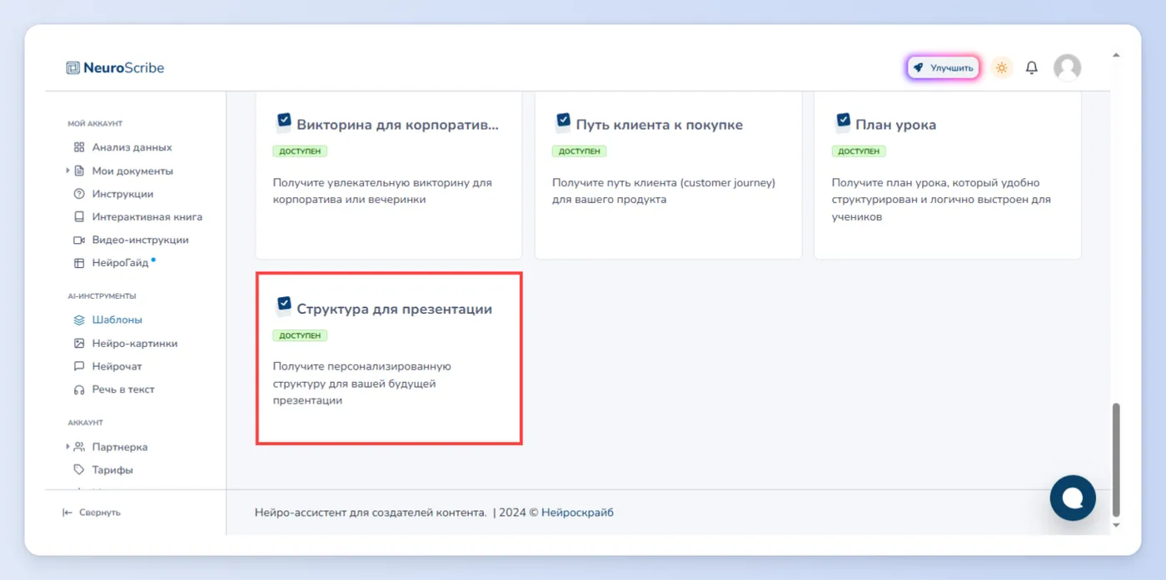Screen dimensions: 1166x580
Task: Click the Свернуть collapse arrow icon
Action: pos(67,513)
